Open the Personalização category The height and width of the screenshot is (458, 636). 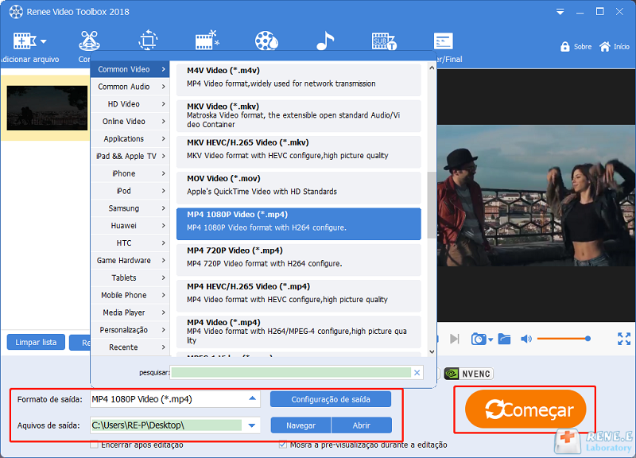[130, 330]
